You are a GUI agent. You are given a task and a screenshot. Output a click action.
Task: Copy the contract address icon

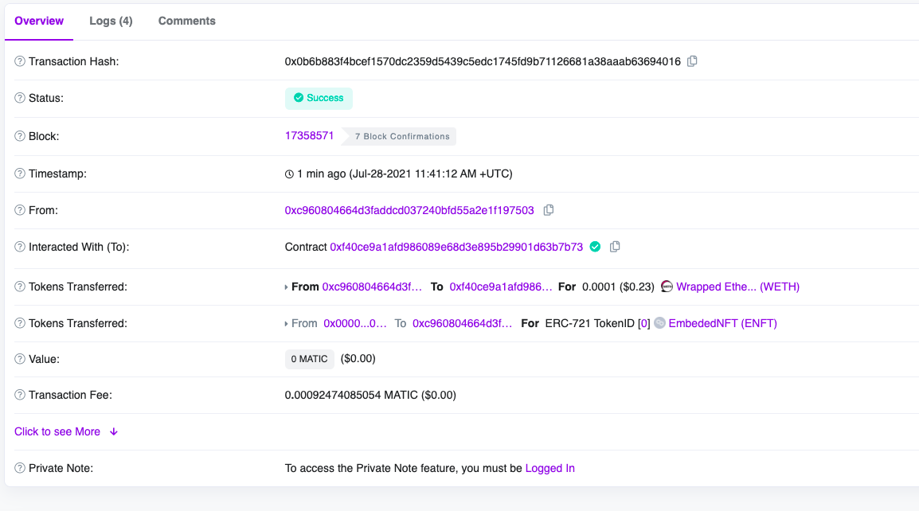(615, 247)
